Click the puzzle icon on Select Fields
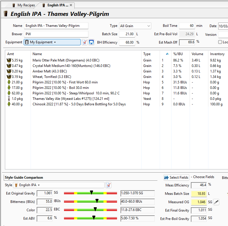The width and height of the screenshot is (228, 226). click(166, 177)
